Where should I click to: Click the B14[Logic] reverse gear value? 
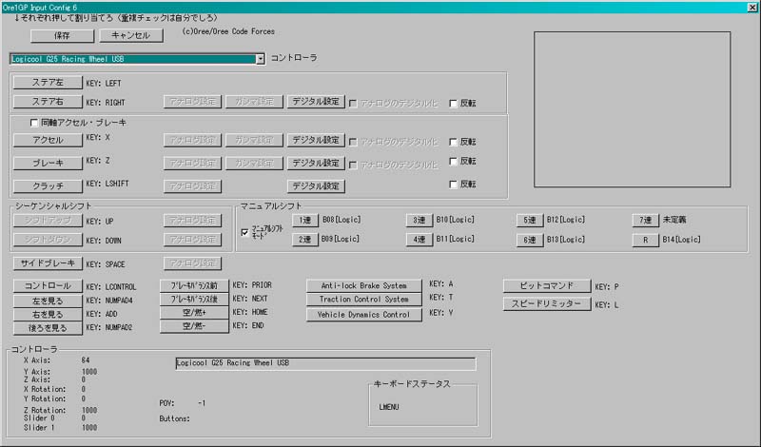click(681, 240)
